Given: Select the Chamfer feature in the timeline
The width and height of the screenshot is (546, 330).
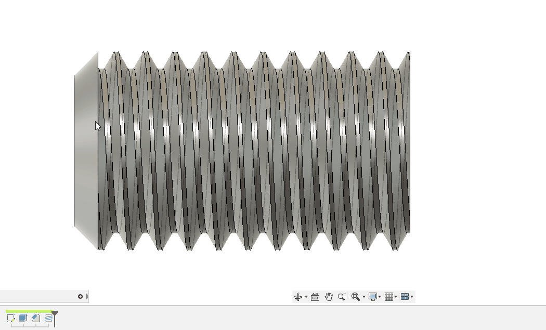Looking at the screenshot, I should [35, 318].
